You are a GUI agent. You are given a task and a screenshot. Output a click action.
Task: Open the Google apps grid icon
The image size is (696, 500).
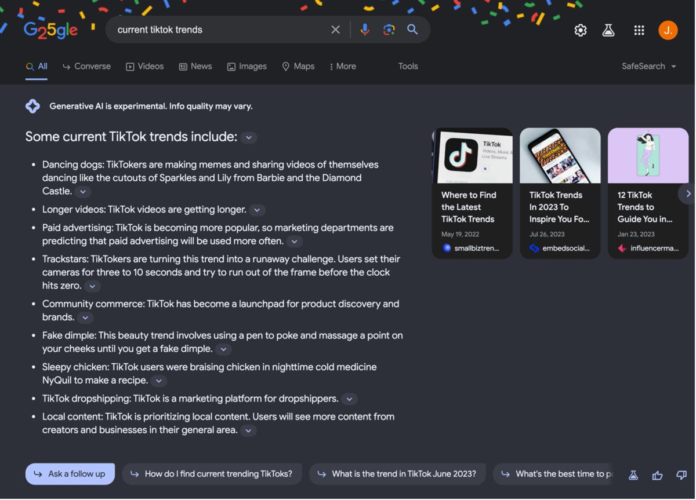(639, 30)
